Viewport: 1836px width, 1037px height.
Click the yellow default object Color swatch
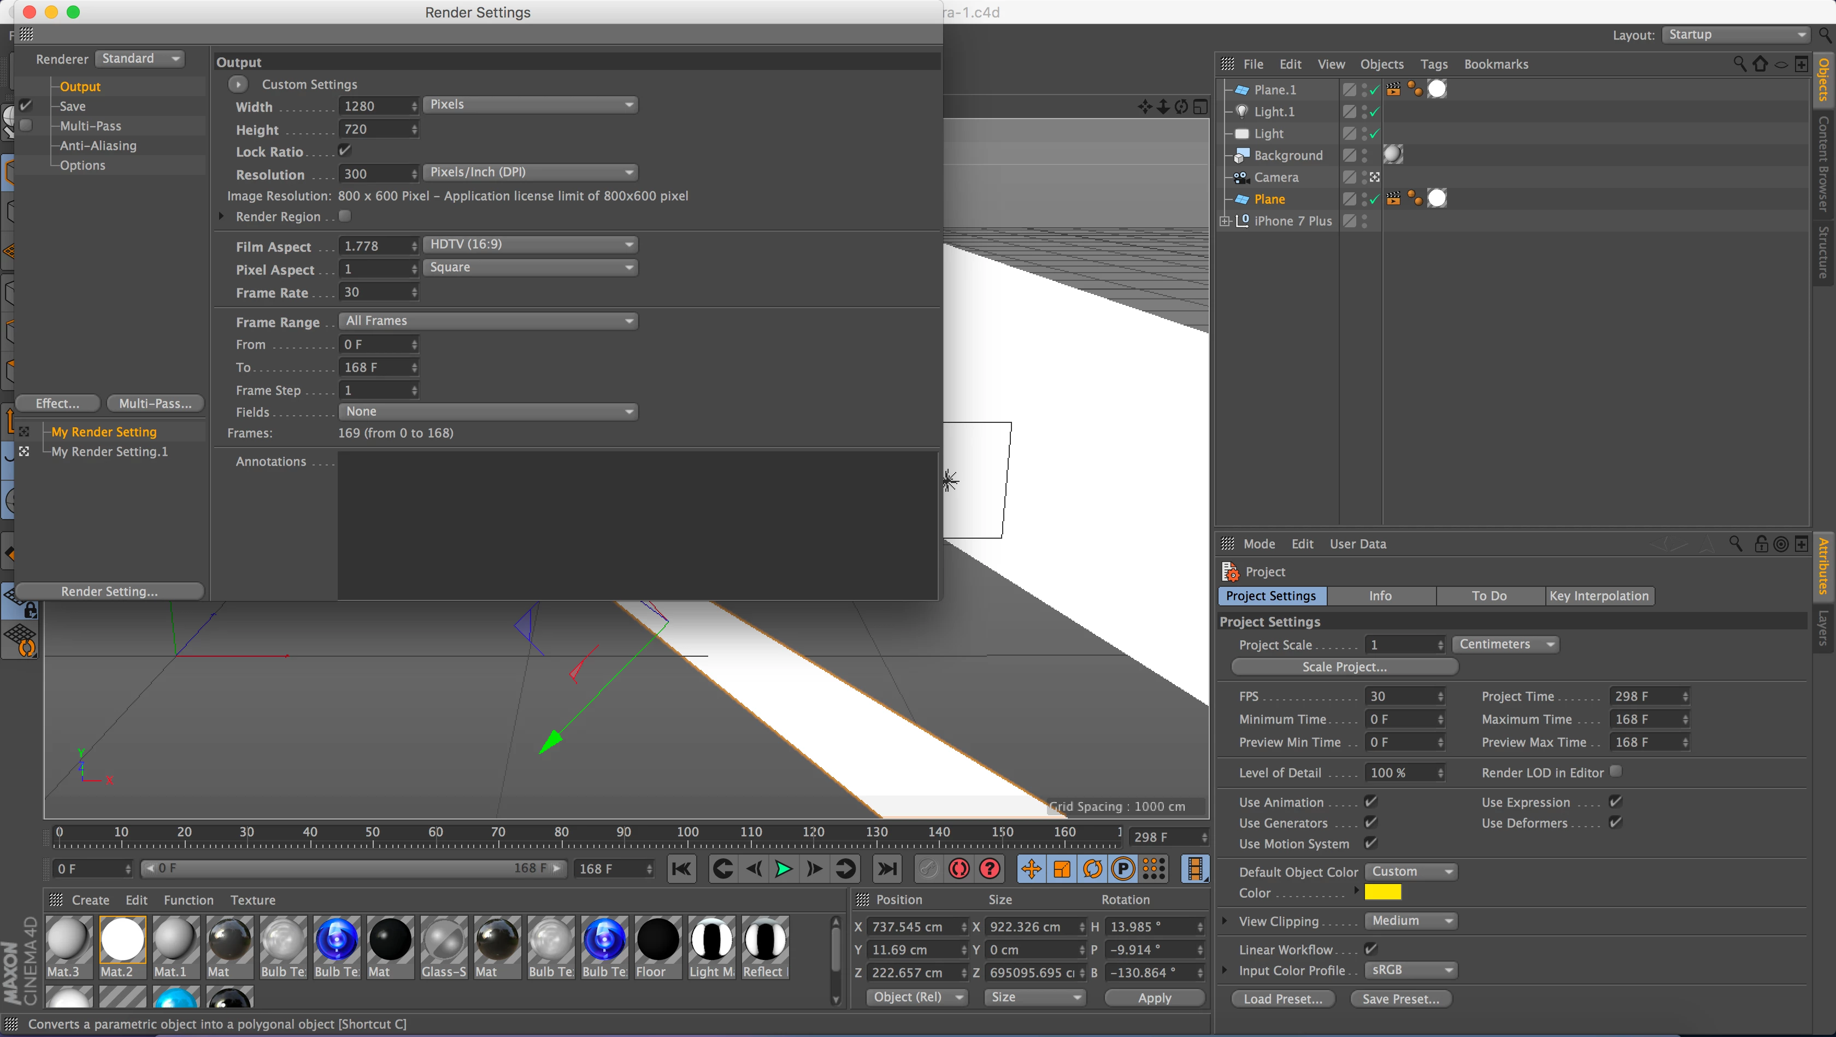pos(1382,892)
